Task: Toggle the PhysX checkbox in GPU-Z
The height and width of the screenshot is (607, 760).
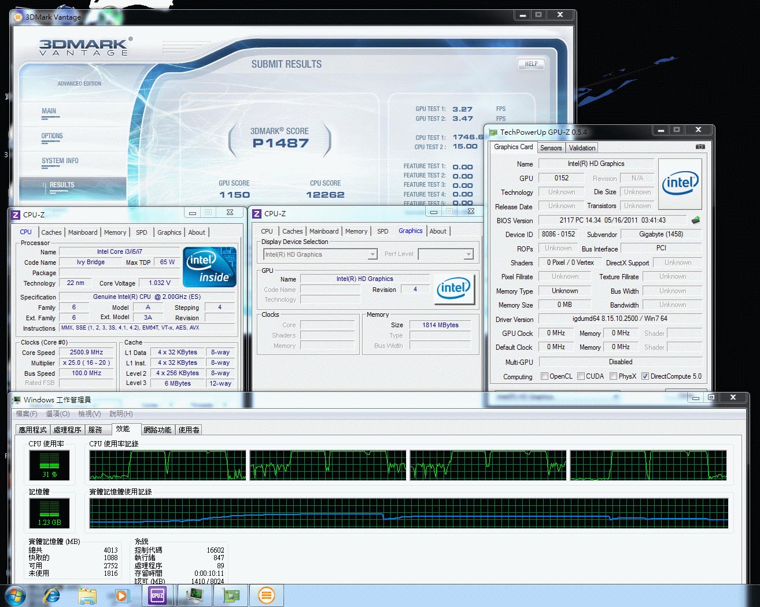Action: coord(613,376)
